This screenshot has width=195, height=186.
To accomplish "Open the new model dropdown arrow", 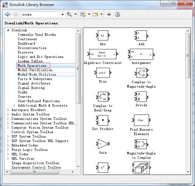I will point(89,14).
